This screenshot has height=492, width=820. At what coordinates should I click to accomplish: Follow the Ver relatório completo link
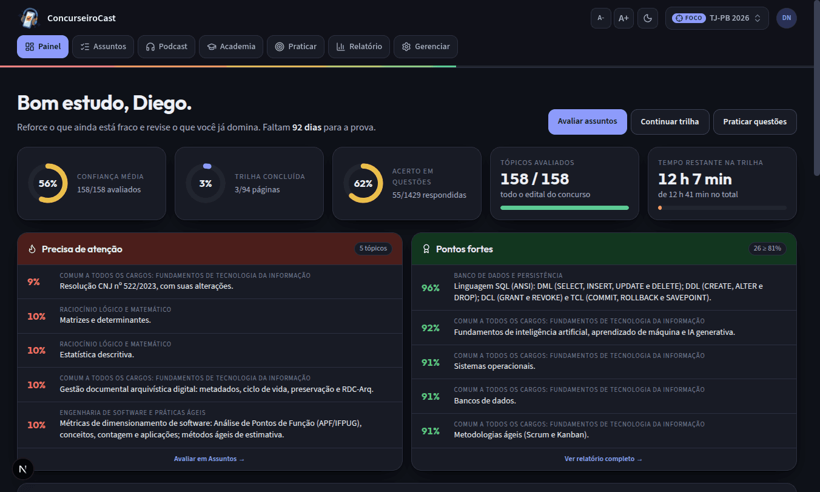[x=603, y=459]
